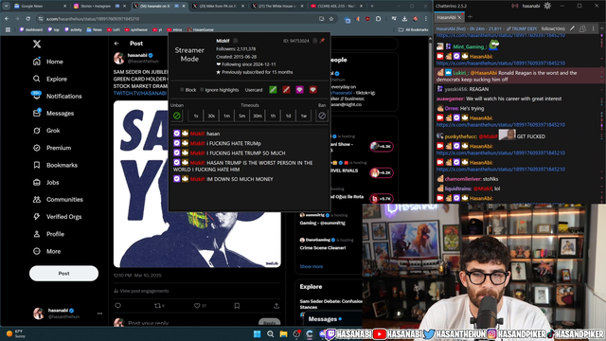Open Profile in X sidebar

48,234
